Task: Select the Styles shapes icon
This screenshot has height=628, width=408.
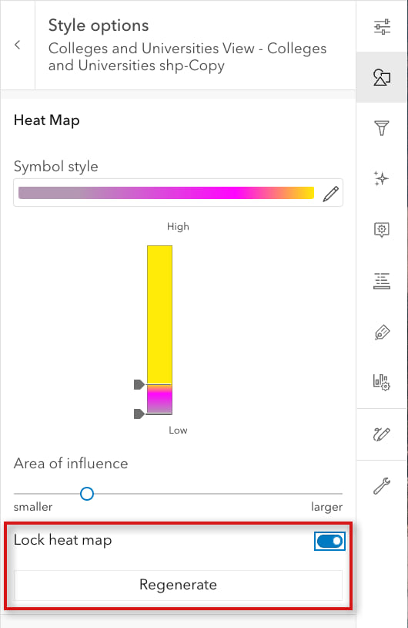Action: pyautogui.click(x=382, y=77)
